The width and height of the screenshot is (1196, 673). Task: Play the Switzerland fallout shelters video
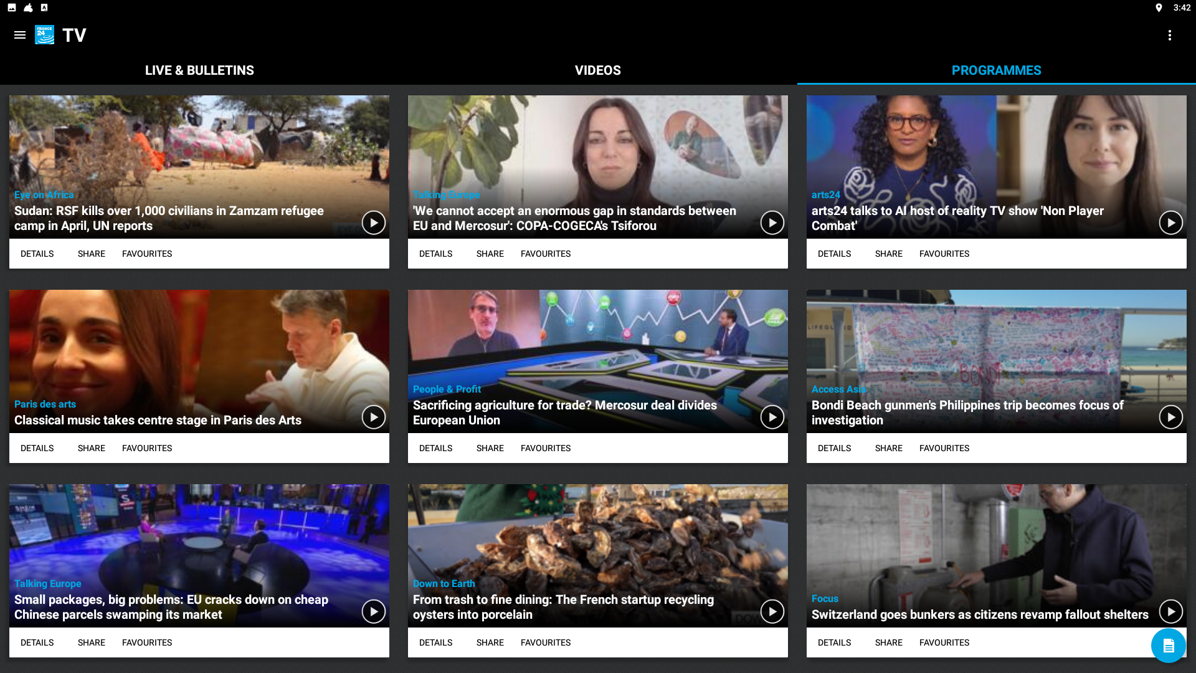coord(1170,611)
